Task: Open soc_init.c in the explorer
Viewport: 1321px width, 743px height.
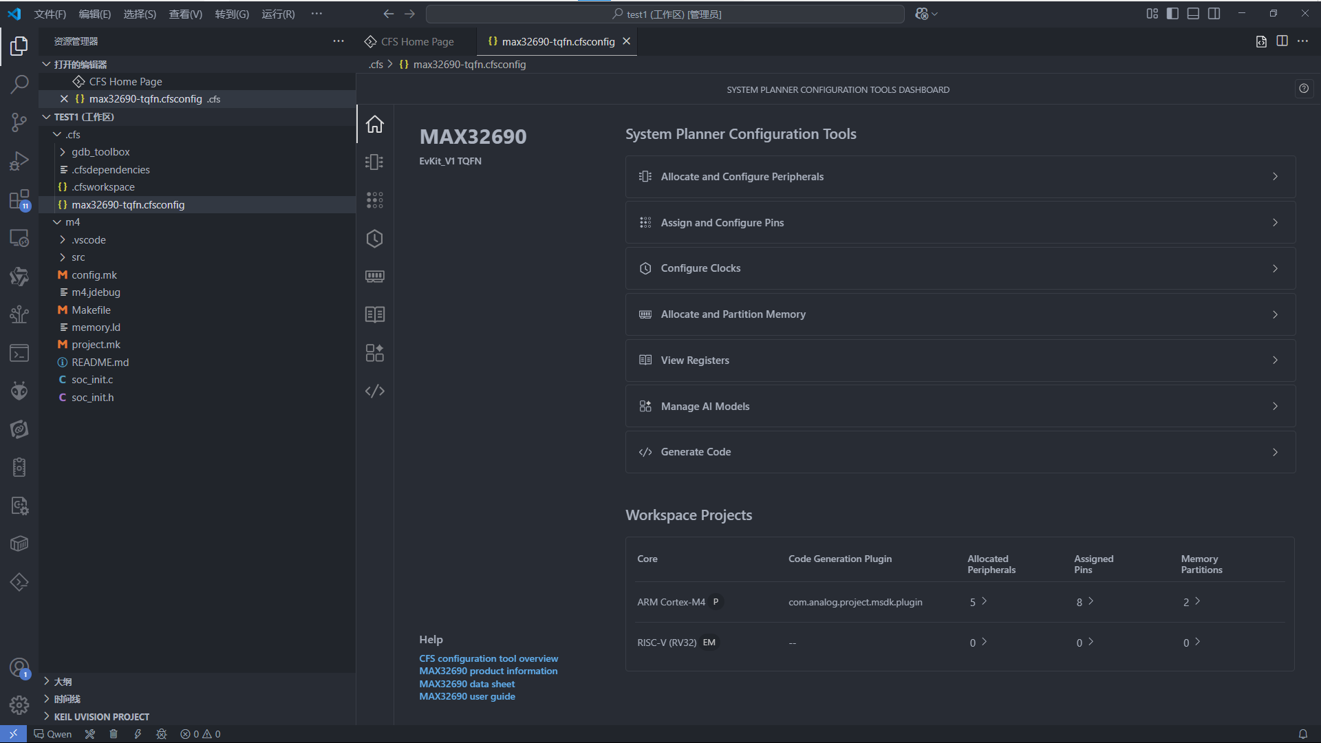Action: 197,380
